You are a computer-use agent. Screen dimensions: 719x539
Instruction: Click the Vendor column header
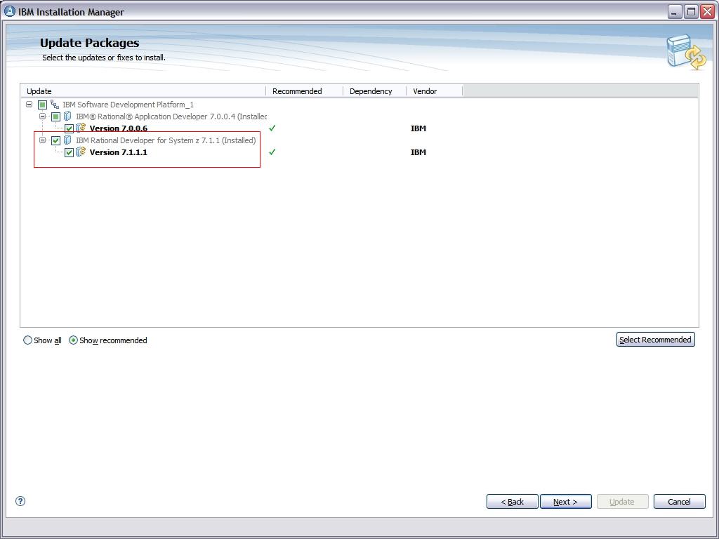[434, 91]
